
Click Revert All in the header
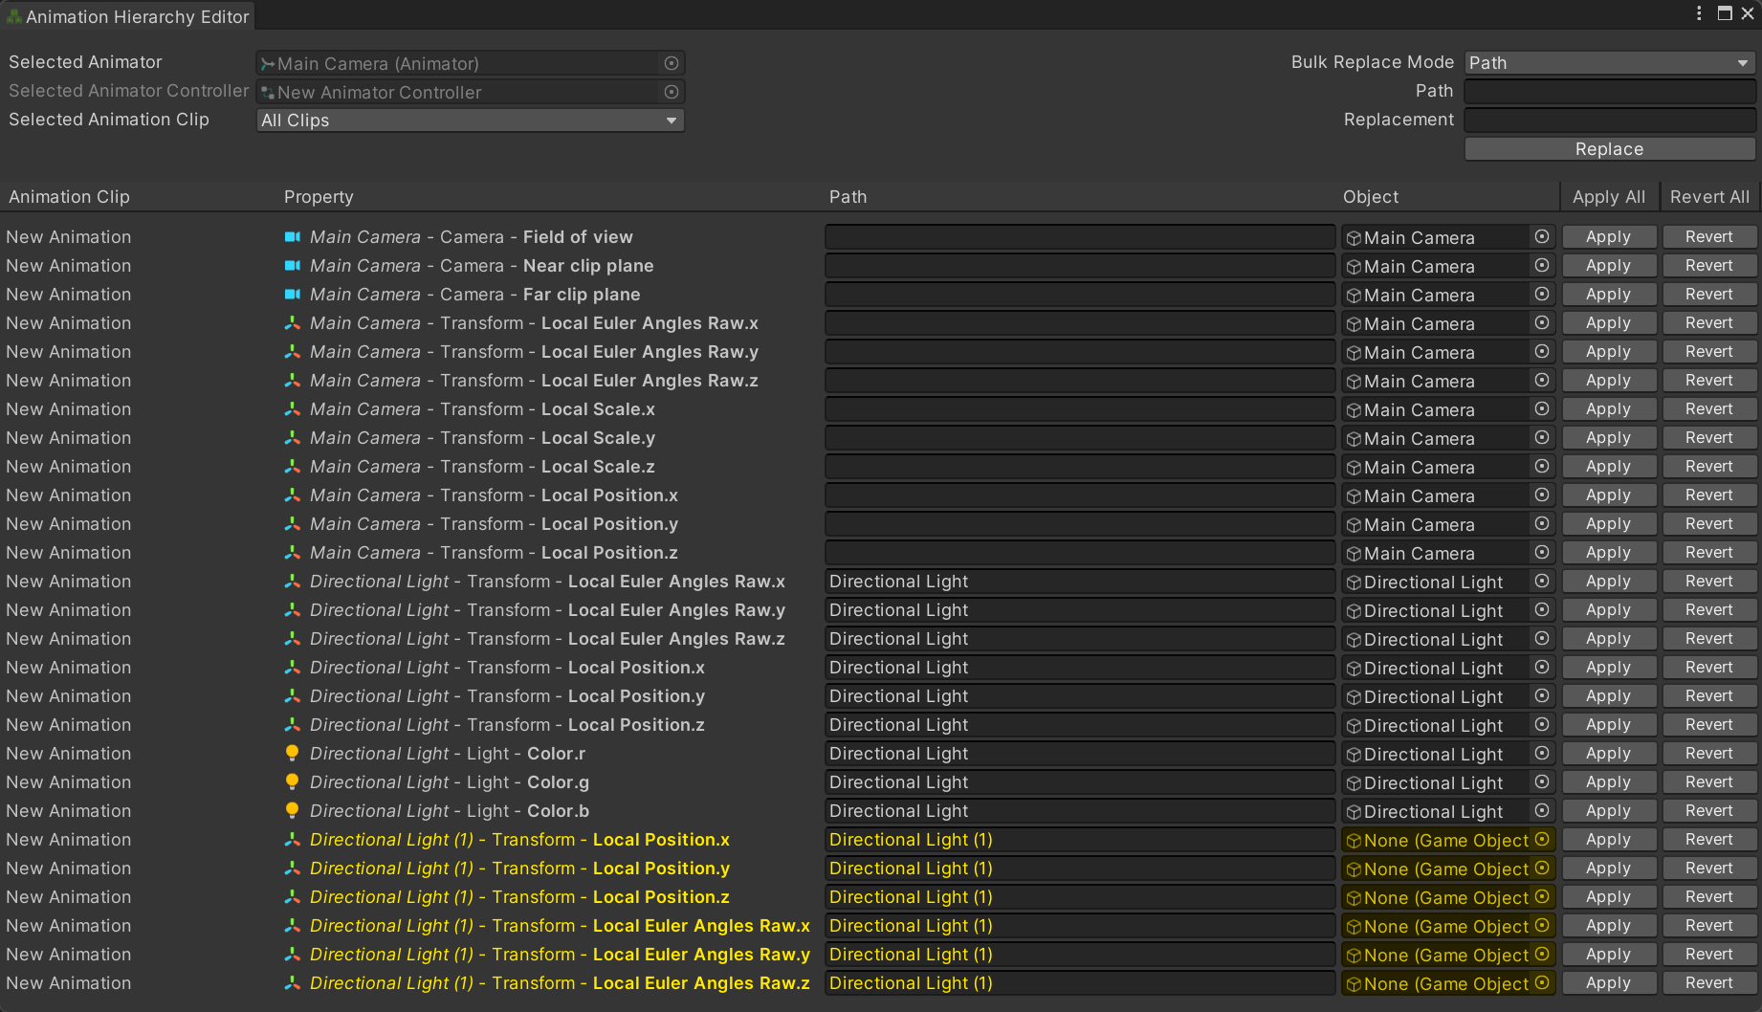(x=1709, y=197)
